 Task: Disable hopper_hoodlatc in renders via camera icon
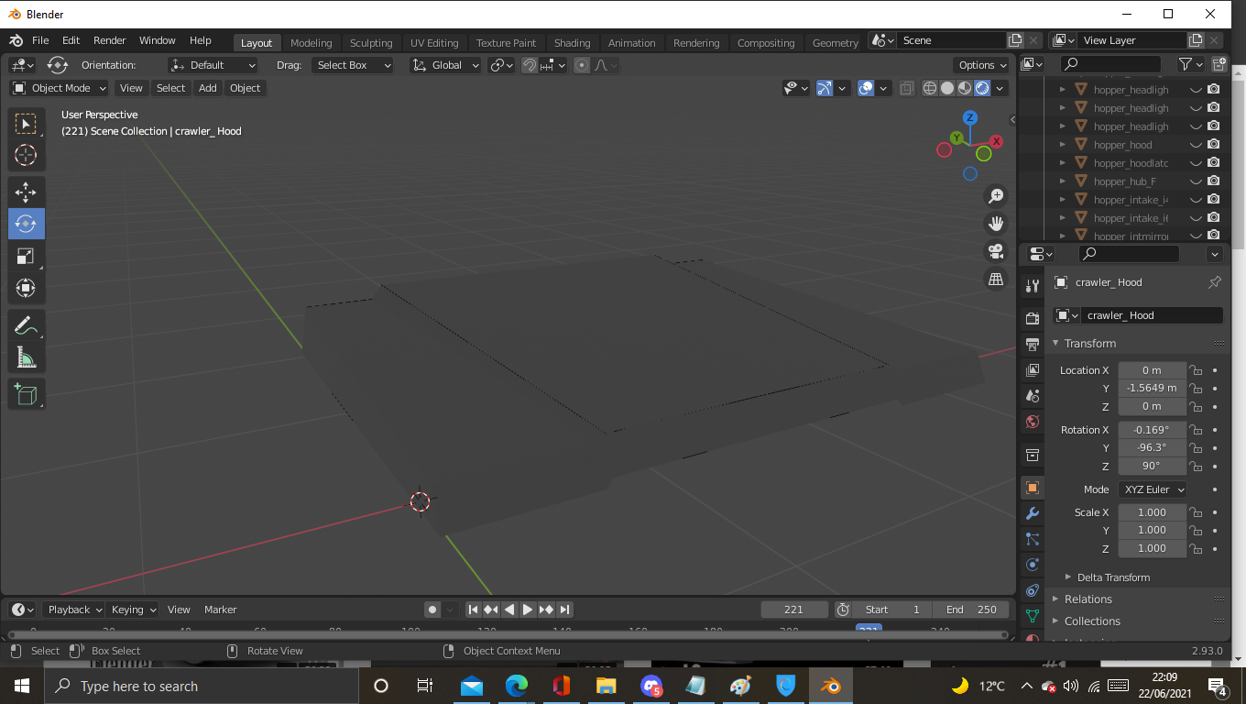(1214, 163)
